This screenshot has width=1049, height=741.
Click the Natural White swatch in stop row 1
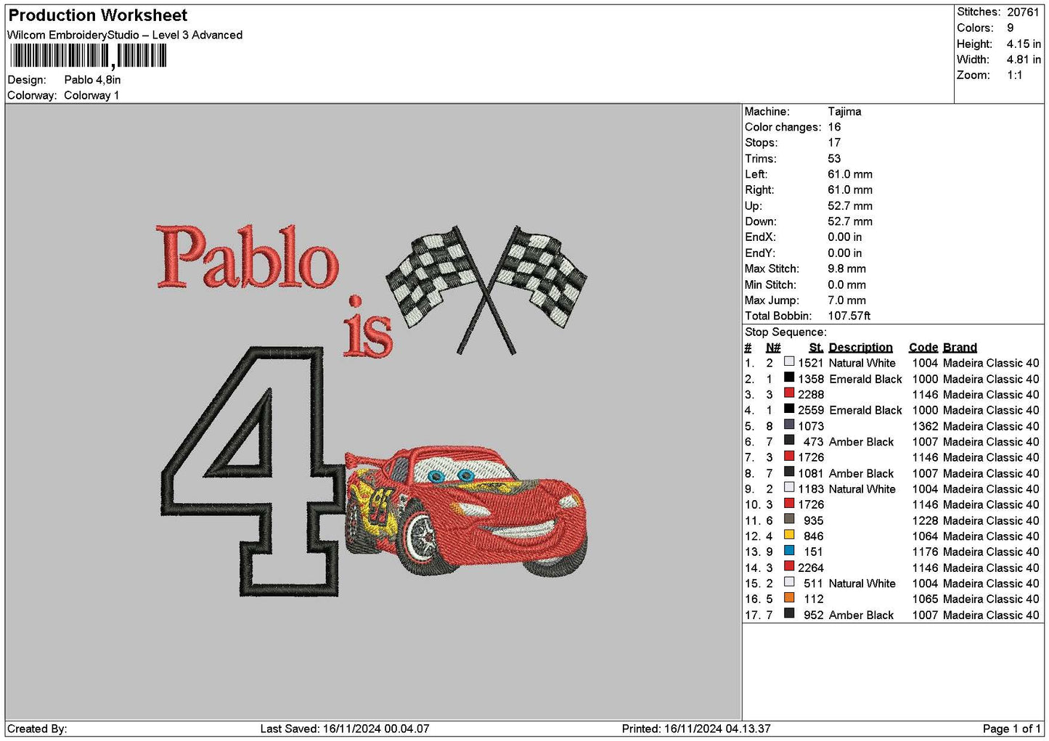click(x=789, y=361)
